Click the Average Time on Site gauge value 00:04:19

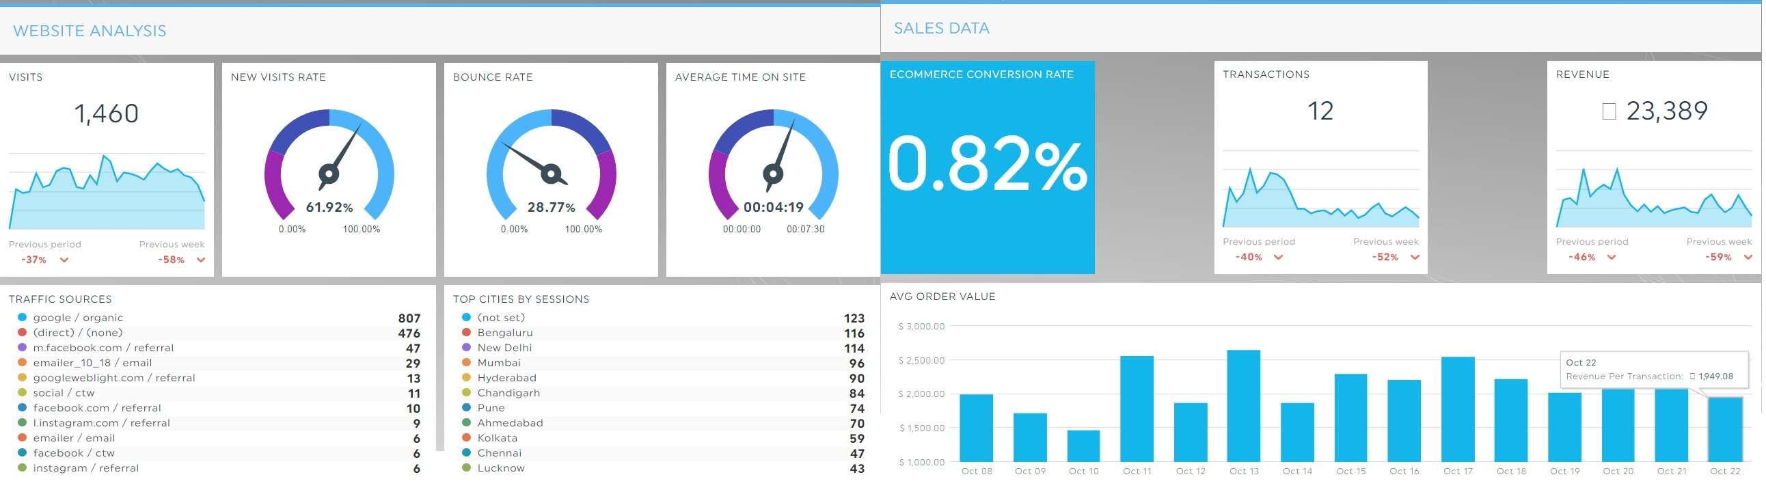point(774,208)
